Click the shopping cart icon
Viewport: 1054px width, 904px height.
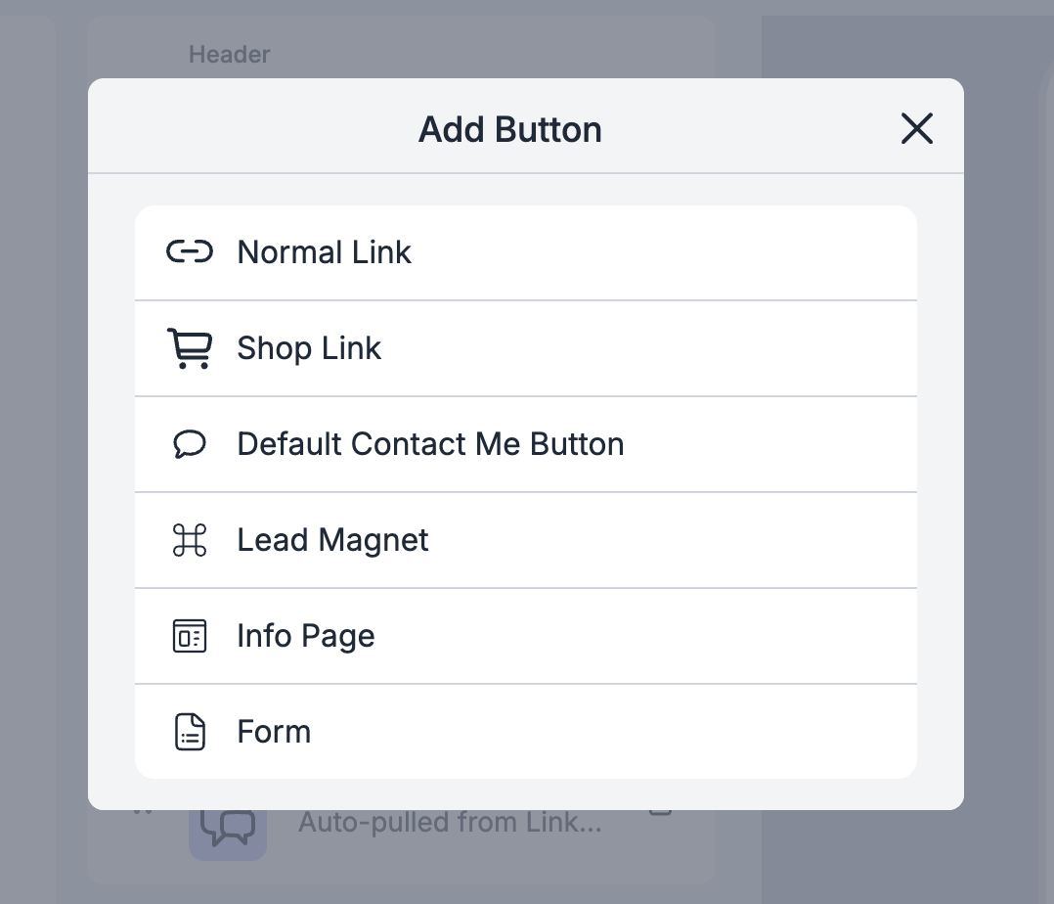click(190, 348)
